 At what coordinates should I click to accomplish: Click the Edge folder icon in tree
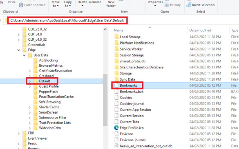tap(25, 50)
